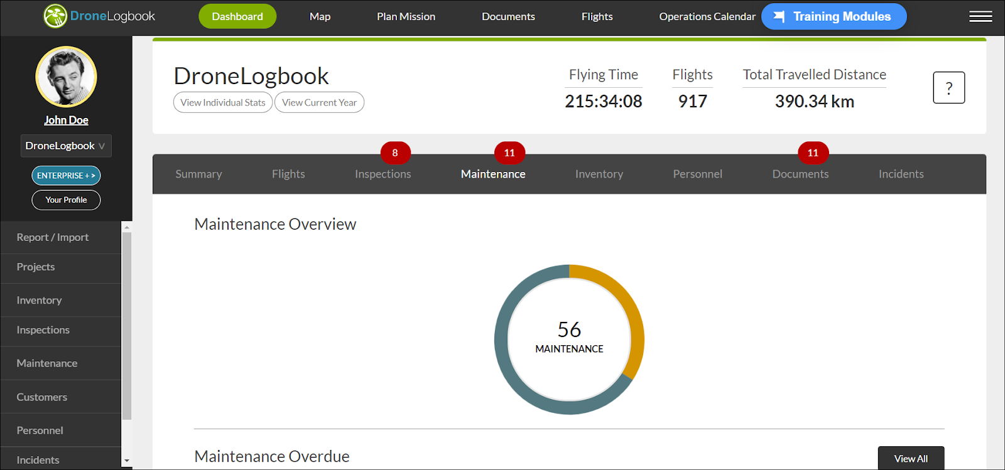Switch to the Documents dashboard tab
Image resolution: width=1005 pixels, height=470 pixels.
(800, 174)
